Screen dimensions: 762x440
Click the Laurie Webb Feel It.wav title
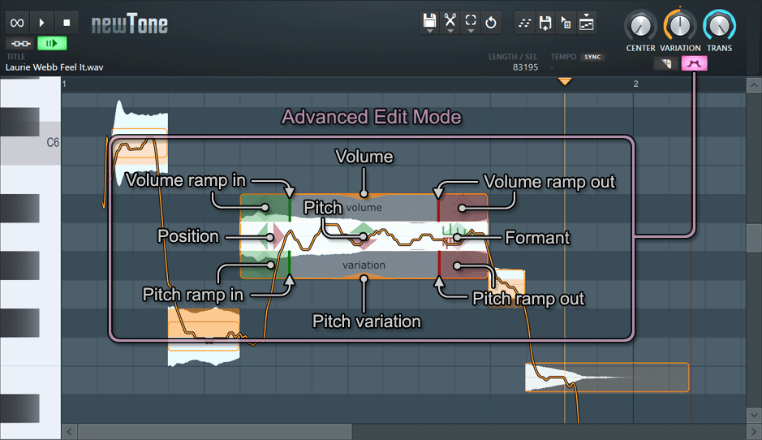(x=54, y=67)
